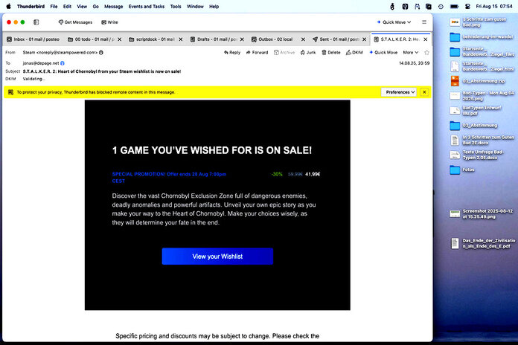The width and height of the screenshot is (518, 345).
Task: Click the DKIM button in message header
Action: click(354, 53)
